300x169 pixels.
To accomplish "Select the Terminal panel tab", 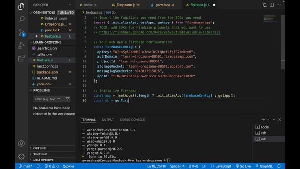I will click(x=88, y=120).
